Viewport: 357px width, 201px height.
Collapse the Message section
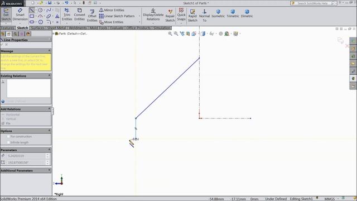click(x=49, y=51)
